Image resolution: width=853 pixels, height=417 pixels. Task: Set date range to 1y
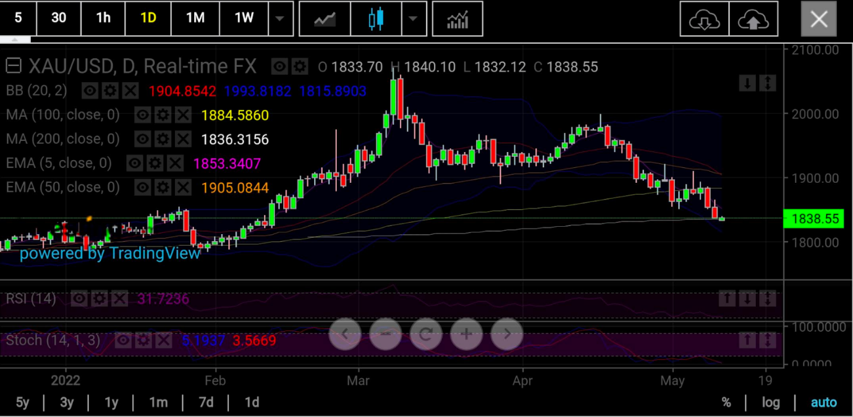pyautogui.click(x=111, y=403)
